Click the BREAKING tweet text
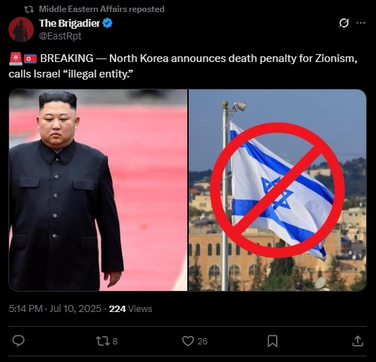Viewport: 376px width, 362px height. point(183,66)
